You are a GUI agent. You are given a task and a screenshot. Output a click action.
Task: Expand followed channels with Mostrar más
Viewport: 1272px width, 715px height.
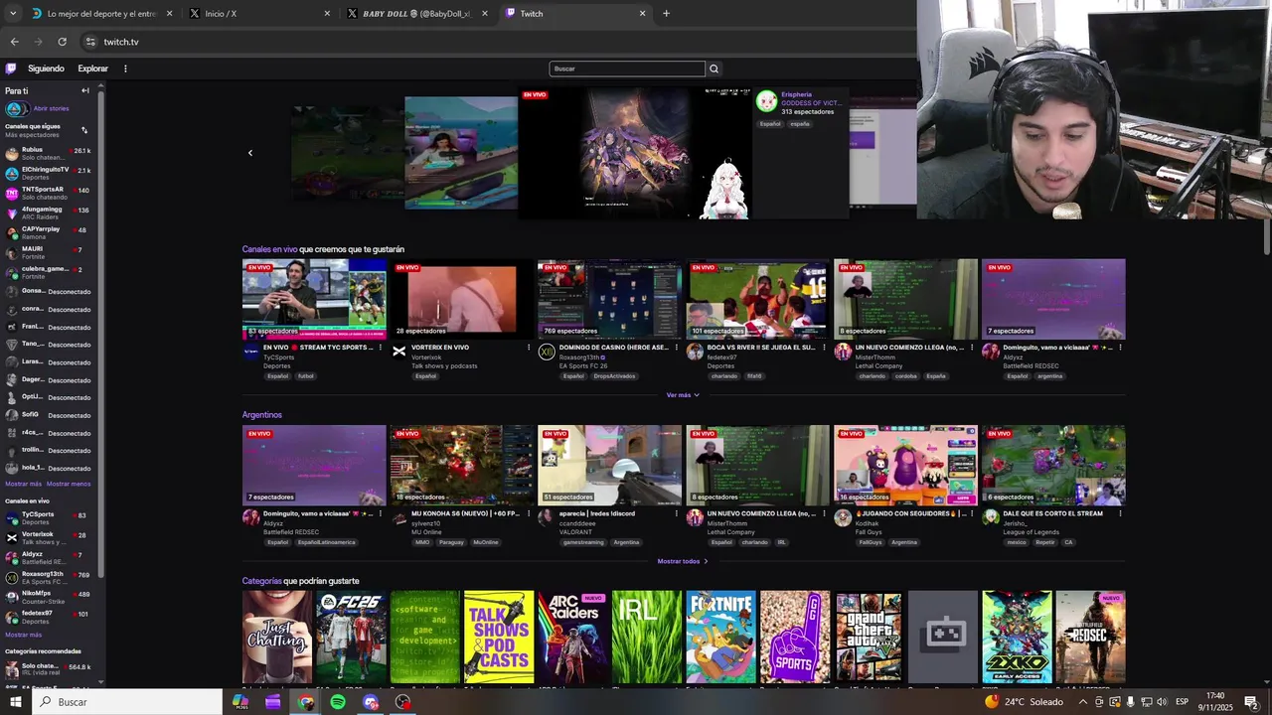coord(23,484)
